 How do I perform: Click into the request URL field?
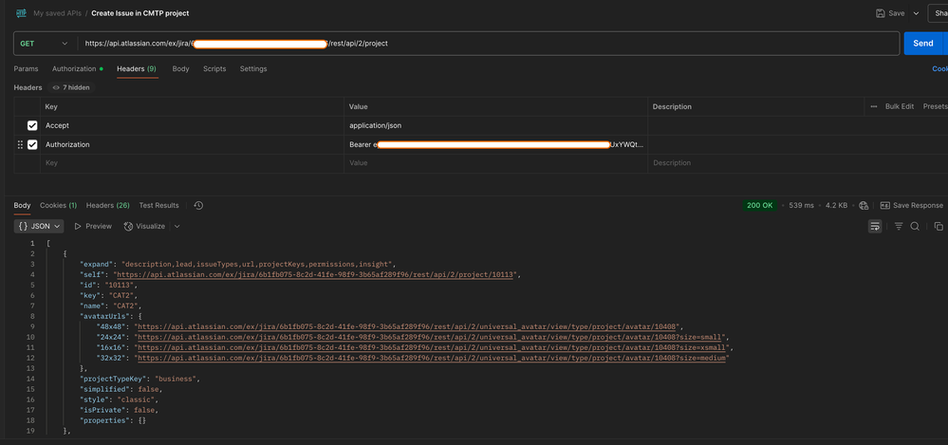pos(488,44)
